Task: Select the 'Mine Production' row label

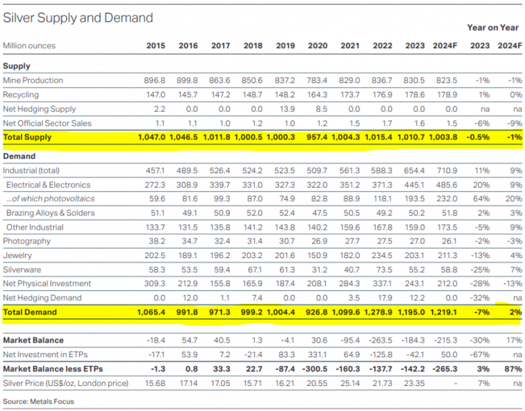Action: click(33, 80)
